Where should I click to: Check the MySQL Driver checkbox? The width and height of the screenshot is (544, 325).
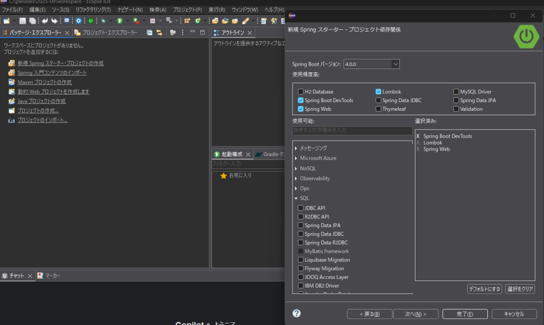coord(456,92)
